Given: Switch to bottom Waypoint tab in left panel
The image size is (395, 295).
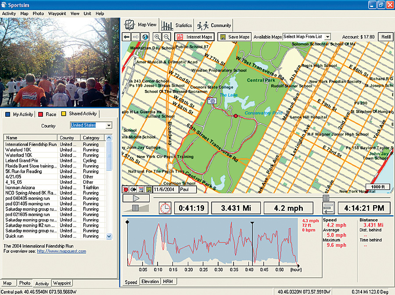Looking at the screenshot, I should (x=62, y=283).
